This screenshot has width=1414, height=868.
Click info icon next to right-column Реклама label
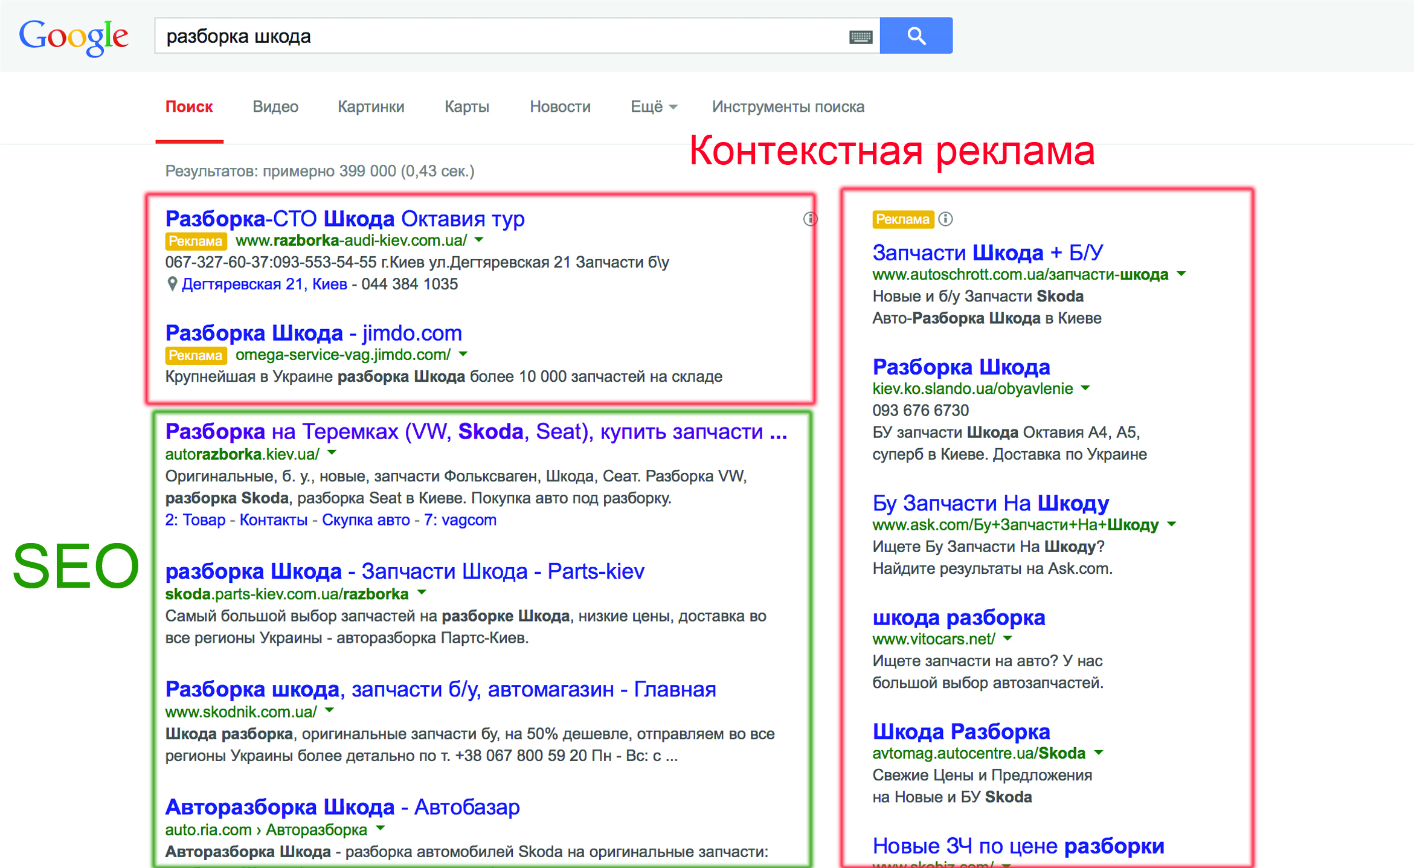(x=946, y=219)
